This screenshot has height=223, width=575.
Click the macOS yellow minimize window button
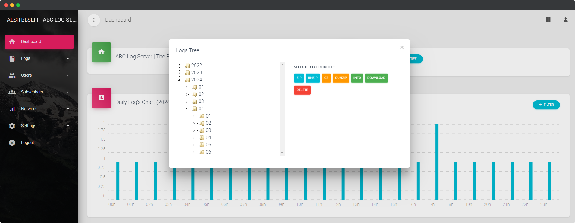point(12,5)
